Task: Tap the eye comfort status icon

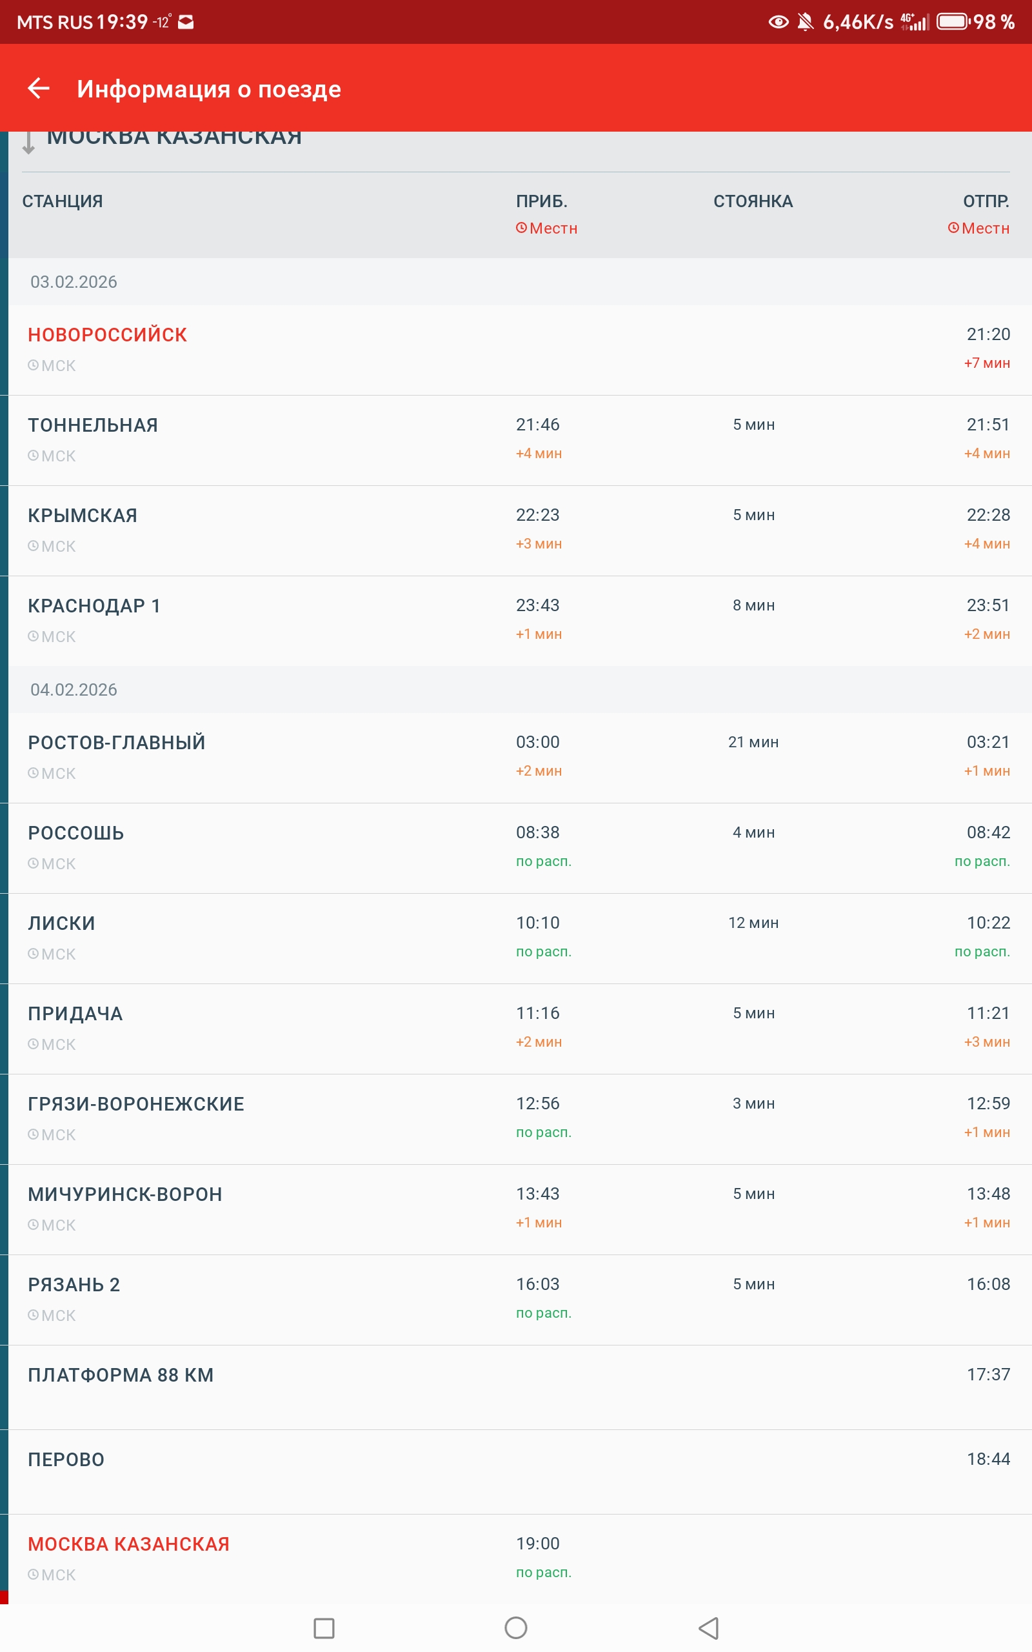Action: tap(778, 22)
